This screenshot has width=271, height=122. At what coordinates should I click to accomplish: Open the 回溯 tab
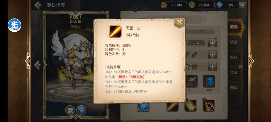[x=234, y=88]
